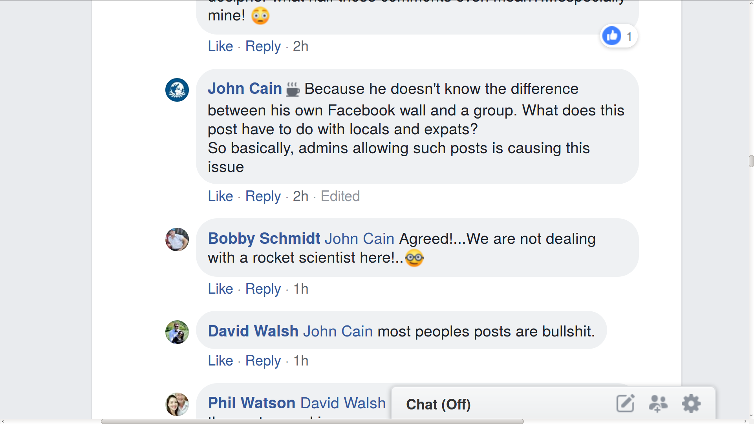754x424 pixels.
Task: Click the David Walsh mention in Phil's comment
Action: click(x=342, y=402)
